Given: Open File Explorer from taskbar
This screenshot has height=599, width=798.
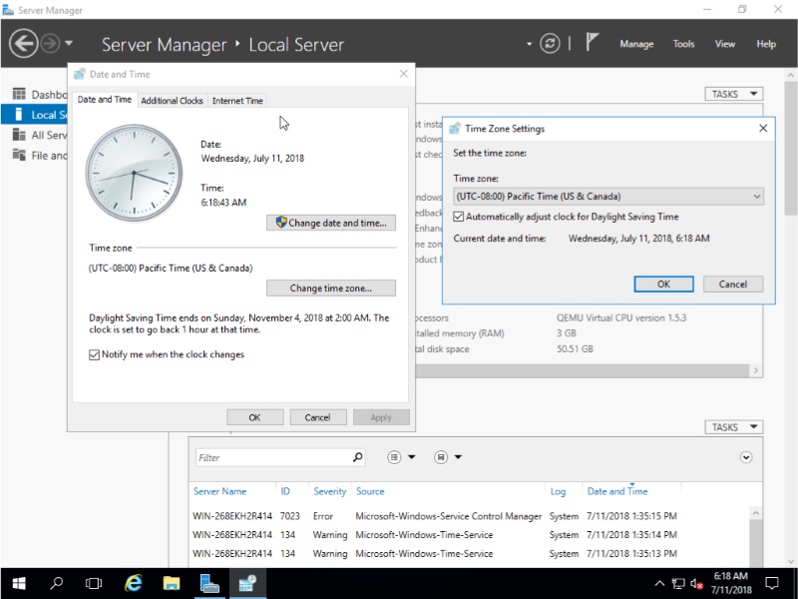Looking at the screenshot, I should 172,584.
